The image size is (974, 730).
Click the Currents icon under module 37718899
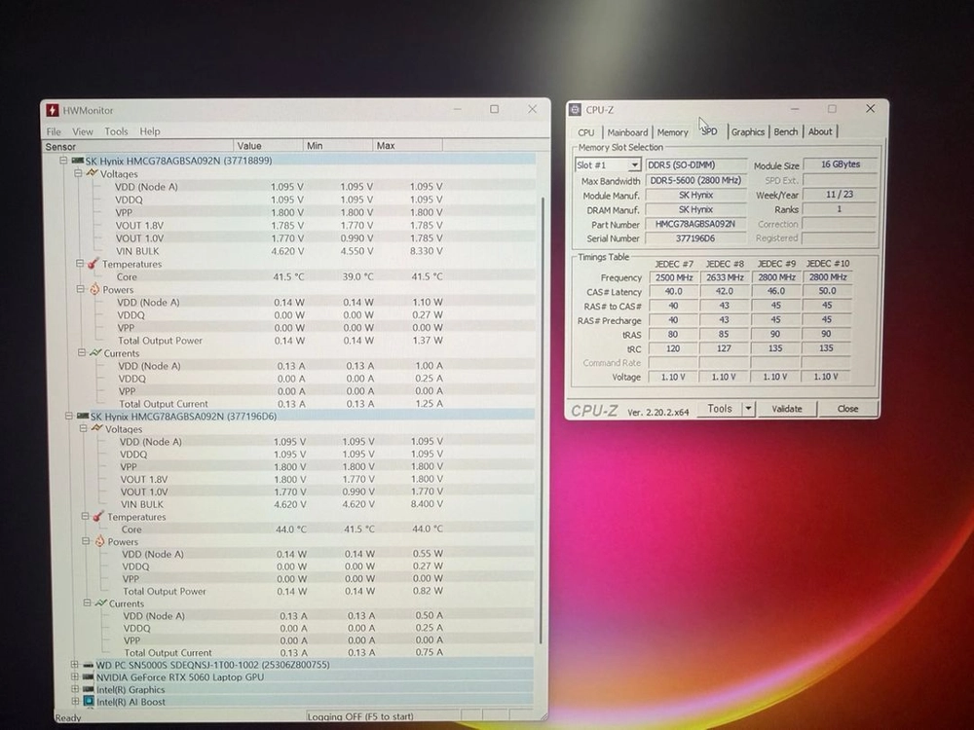coord(95,352)
